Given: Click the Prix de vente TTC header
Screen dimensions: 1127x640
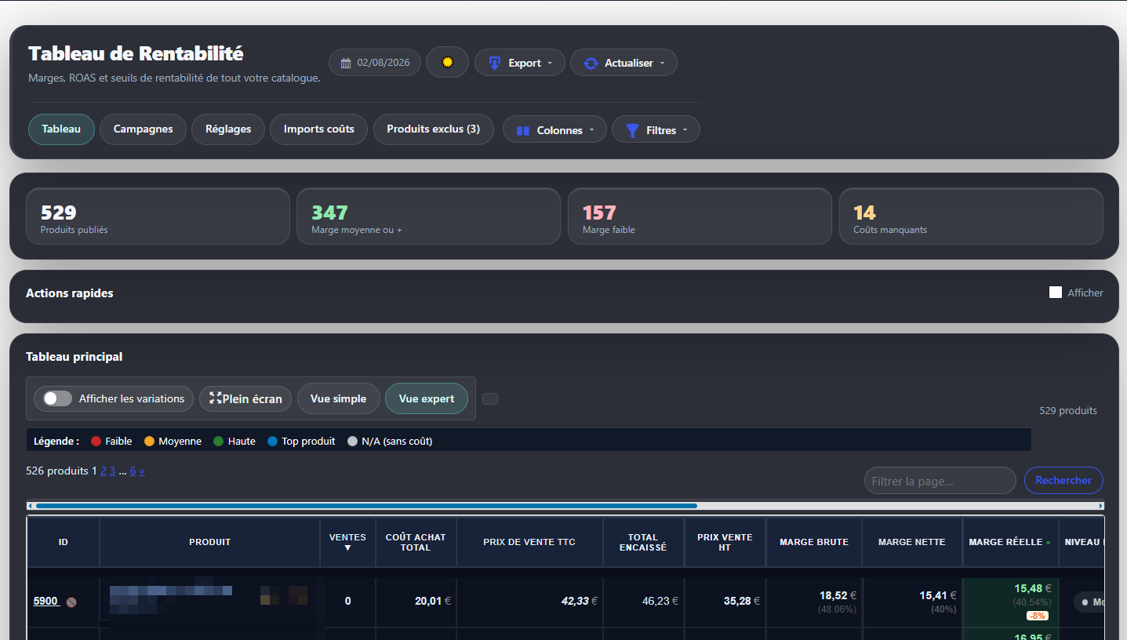Looking at the screenshot, I should tap(529, 542).
